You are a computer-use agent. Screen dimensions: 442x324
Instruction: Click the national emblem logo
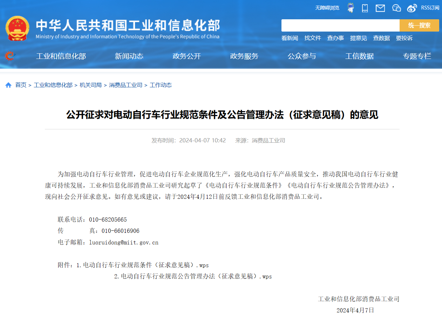point(18,28)
